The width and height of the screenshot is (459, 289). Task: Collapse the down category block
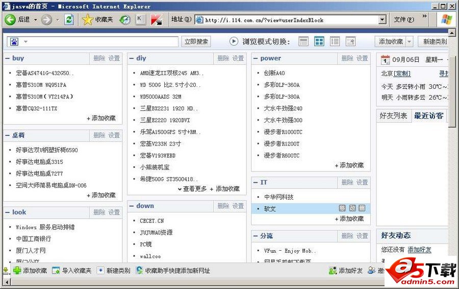(x=132, y=206)
